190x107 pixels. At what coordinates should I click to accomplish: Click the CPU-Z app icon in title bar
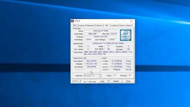tap(72, 21)
